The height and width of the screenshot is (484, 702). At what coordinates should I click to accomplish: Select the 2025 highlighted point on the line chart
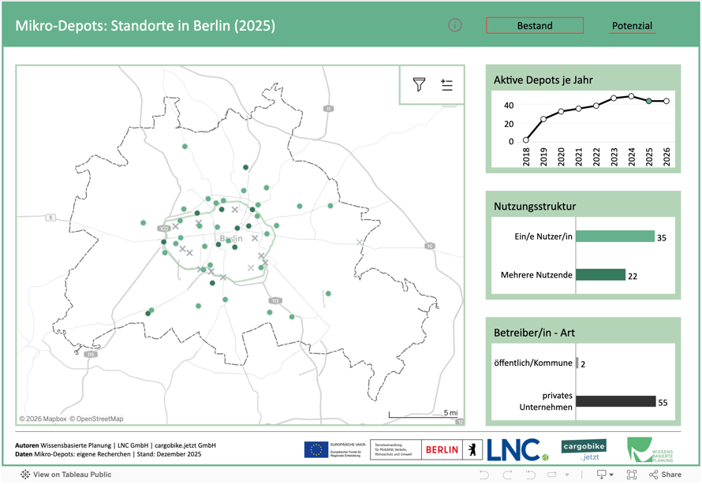(x=648, y=101)
